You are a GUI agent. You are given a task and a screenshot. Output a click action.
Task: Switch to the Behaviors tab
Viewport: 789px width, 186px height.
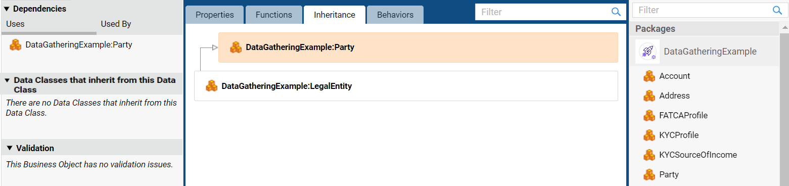point(395,15)
